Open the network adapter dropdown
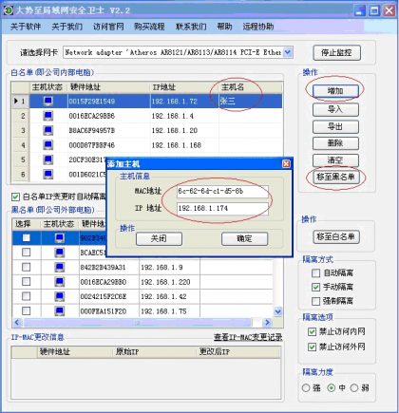The width and height of the screenshot is (399, 413). pos(288,52)
